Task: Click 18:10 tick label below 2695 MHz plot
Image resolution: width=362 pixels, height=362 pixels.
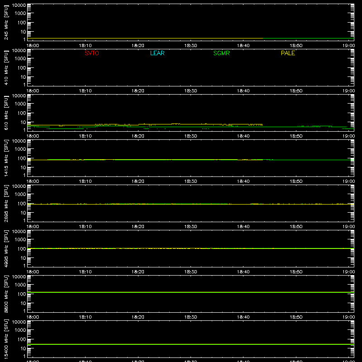Action: coord(86,227)
